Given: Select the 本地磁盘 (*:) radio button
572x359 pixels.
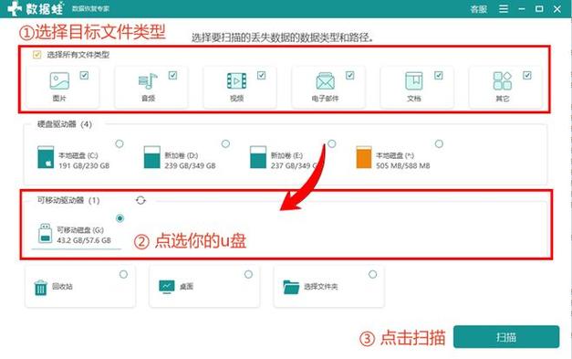Looking at the screenshot, I should coord(439,144).
